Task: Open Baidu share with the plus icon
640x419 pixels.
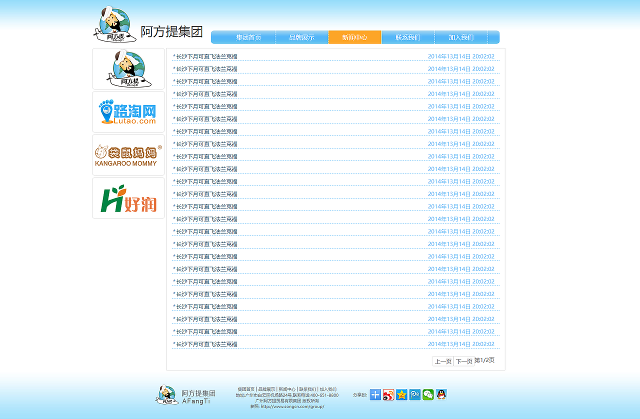Action: coord(375,394)
